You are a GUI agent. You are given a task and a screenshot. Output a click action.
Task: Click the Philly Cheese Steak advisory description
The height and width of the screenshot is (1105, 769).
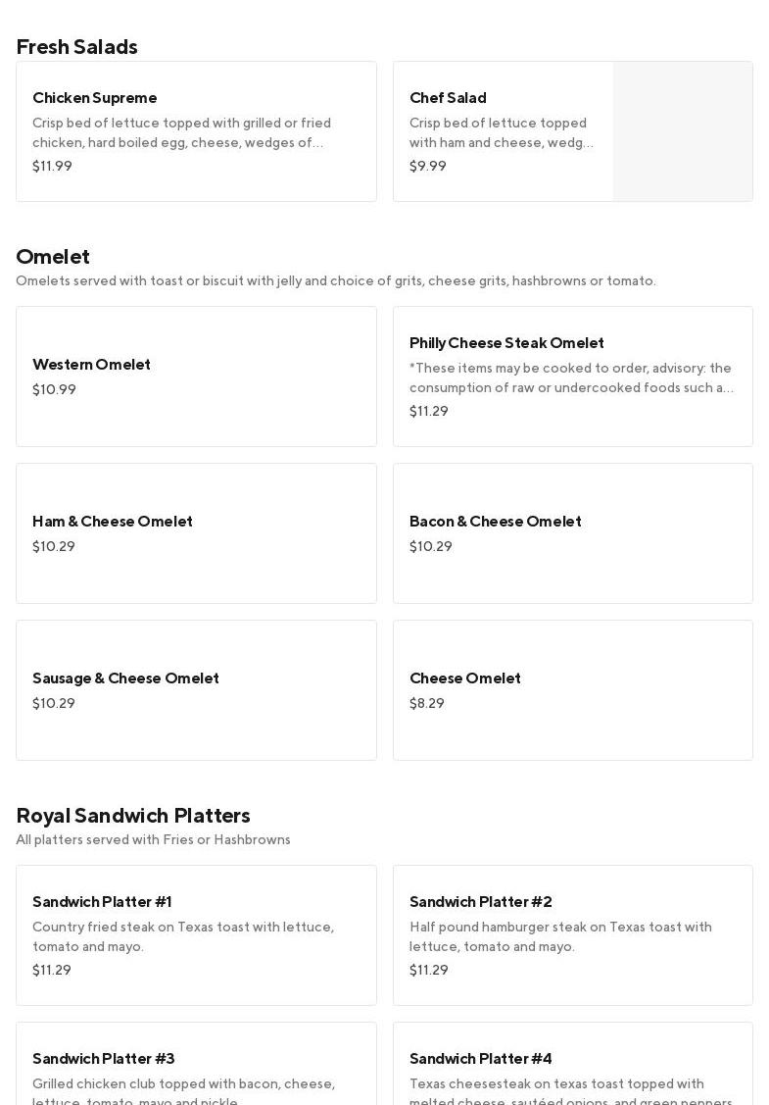pos(571,378)
